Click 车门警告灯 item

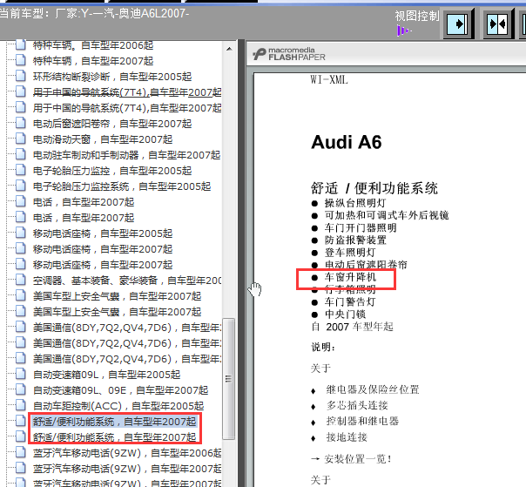350,301
